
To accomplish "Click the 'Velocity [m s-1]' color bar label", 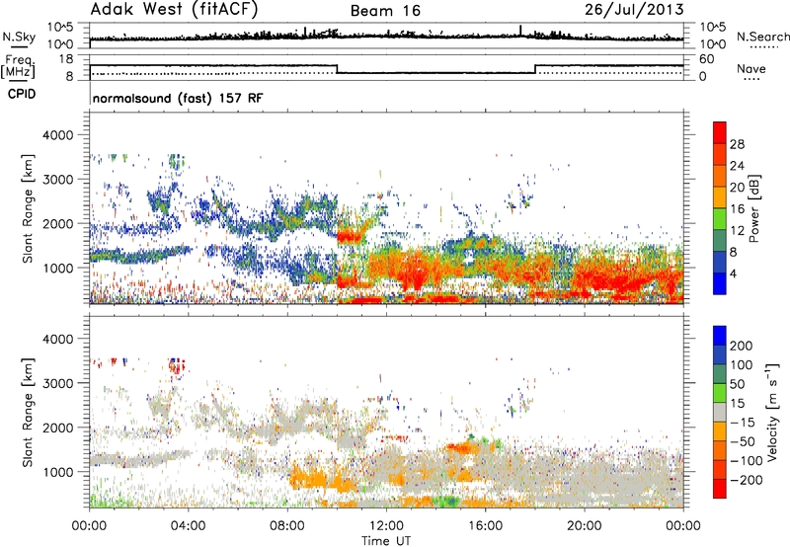I will click(x=771, y=412).
